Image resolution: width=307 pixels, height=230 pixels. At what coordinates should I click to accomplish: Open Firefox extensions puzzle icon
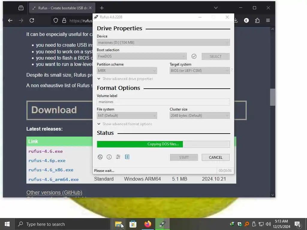[x=257, y=20]
